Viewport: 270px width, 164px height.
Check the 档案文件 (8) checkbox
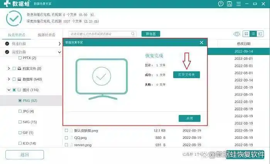pyautogui.click(x=14, y=69)
